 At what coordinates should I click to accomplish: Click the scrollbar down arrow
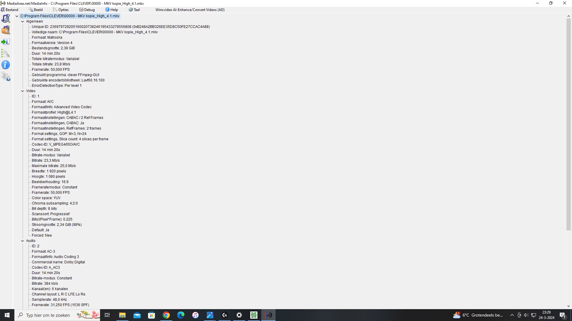point(568,306)
